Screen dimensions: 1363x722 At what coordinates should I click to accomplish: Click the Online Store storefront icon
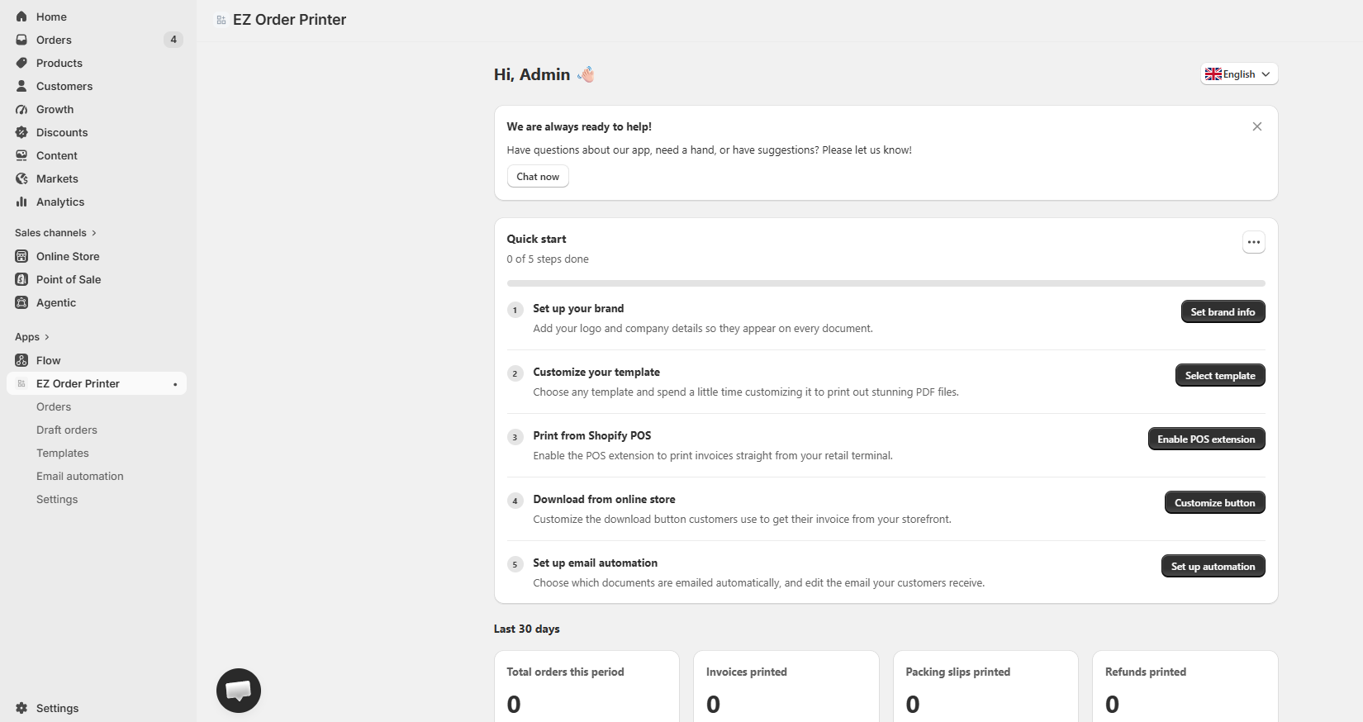click(21, 256)
